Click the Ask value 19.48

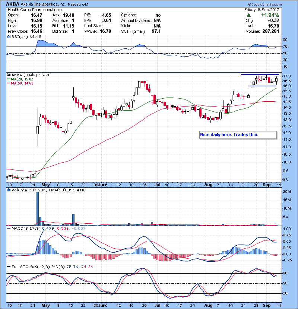pos(69,15)
